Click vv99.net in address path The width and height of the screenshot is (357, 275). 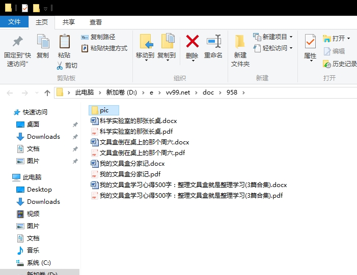tap(178, 93)
